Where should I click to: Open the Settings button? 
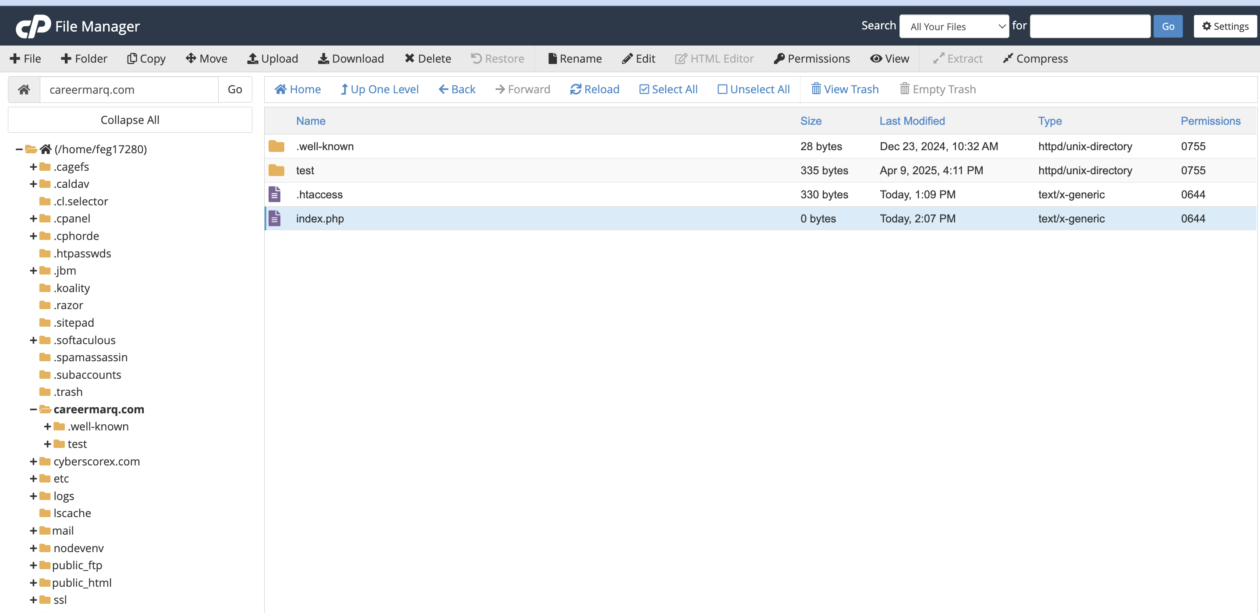tap(1225, 26)
